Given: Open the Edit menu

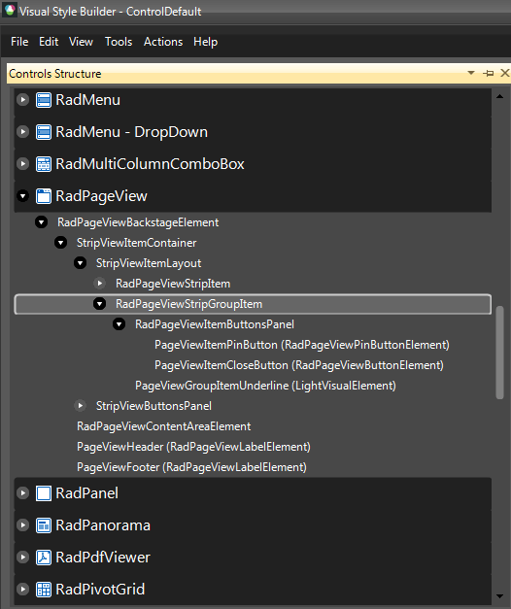Looking at the screenshot, I should coord(49,42).
